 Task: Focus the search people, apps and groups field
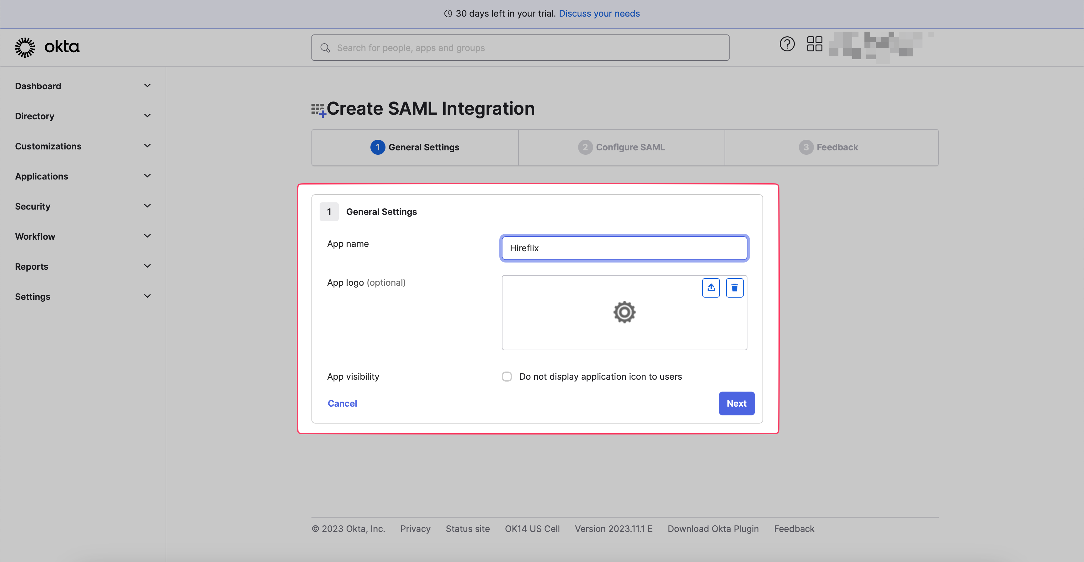[x=520, y=48]
